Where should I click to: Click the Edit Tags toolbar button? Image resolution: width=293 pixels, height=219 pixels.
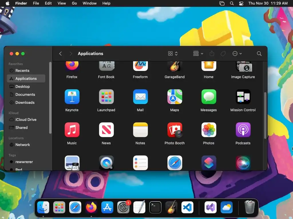[223, 54]
